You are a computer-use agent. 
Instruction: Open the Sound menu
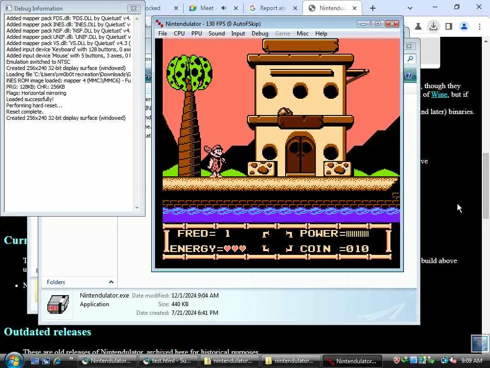click(x=217, y=34)
